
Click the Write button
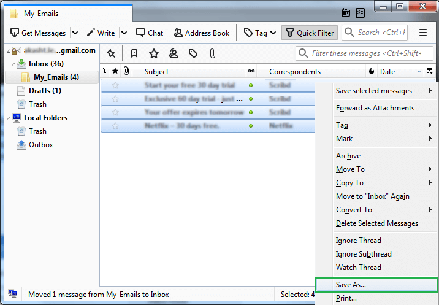pos(101,33)
